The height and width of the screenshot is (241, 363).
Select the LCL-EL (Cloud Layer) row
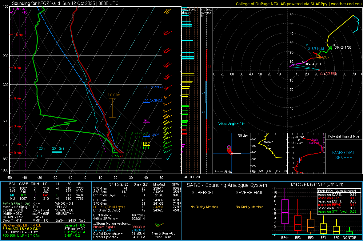tap(137, 207)
